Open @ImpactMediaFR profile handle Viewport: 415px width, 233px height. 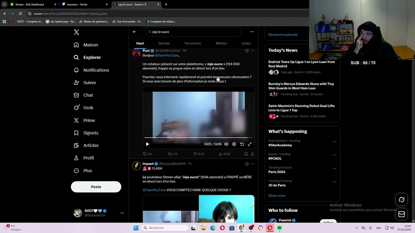coord(172,164)
